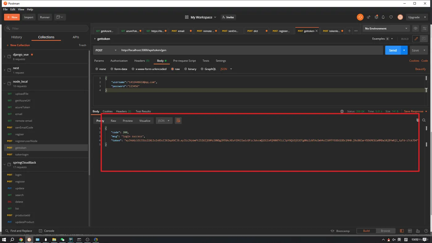Open Postman settings gear icon
The image size is (432, 243).
point(376,17)
